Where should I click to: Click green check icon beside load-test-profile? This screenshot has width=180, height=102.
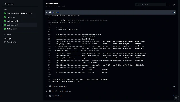tap(5, 21)
